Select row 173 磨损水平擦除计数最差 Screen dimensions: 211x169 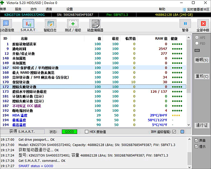(93, 92)
